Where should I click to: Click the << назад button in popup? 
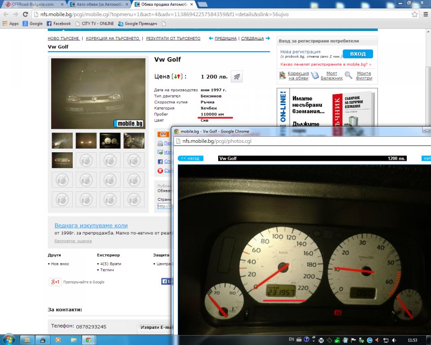point(190,159)
